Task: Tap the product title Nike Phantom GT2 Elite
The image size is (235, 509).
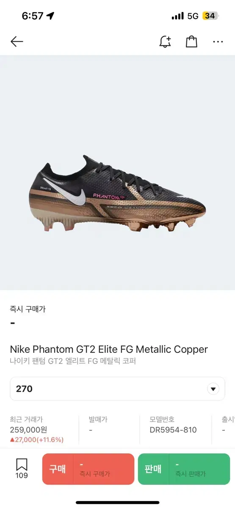Action: tap(109, 350)
